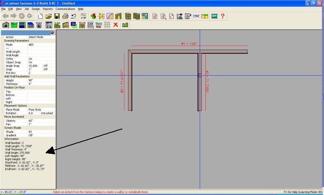This screenshot has width=324, height=195.
Task: Click the CNC toolbar icon
Action: click(x=196, y=16)
